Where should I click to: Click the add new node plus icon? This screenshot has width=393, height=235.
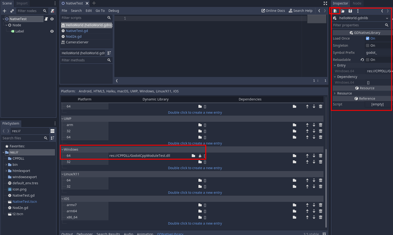[4, 11]
